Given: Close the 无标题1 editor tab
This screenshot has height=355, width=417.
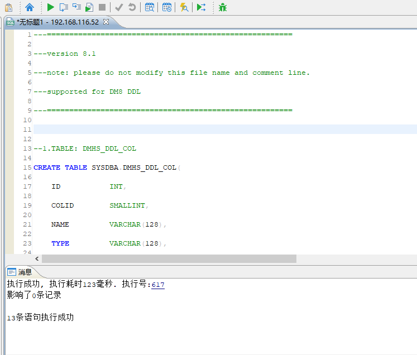Looking at the screenshot, I should [106, 22].
